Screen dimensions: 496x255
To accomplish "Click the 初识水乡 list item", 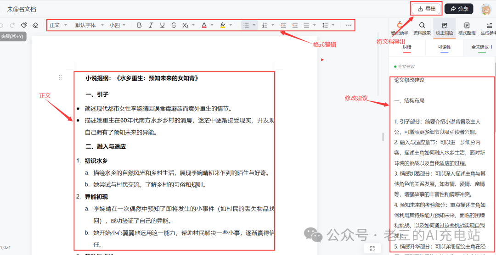I will [x=96, y=161].
